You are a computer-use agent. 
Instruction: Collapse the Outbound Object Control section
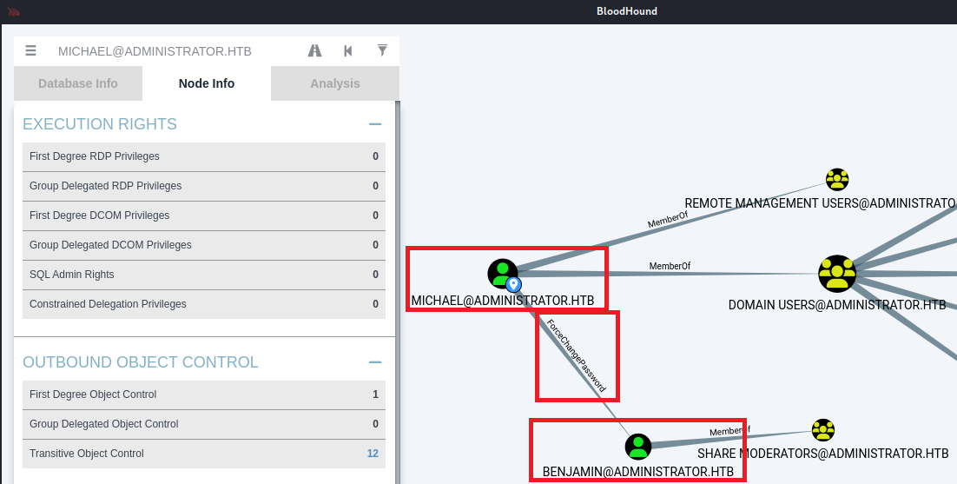(375, 362)
